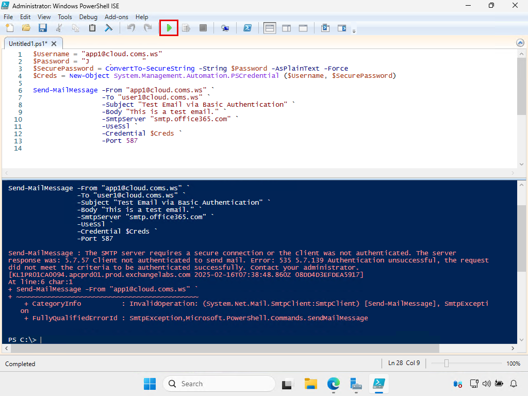Open Server Manager from the taskbar

tap(356, 384)
